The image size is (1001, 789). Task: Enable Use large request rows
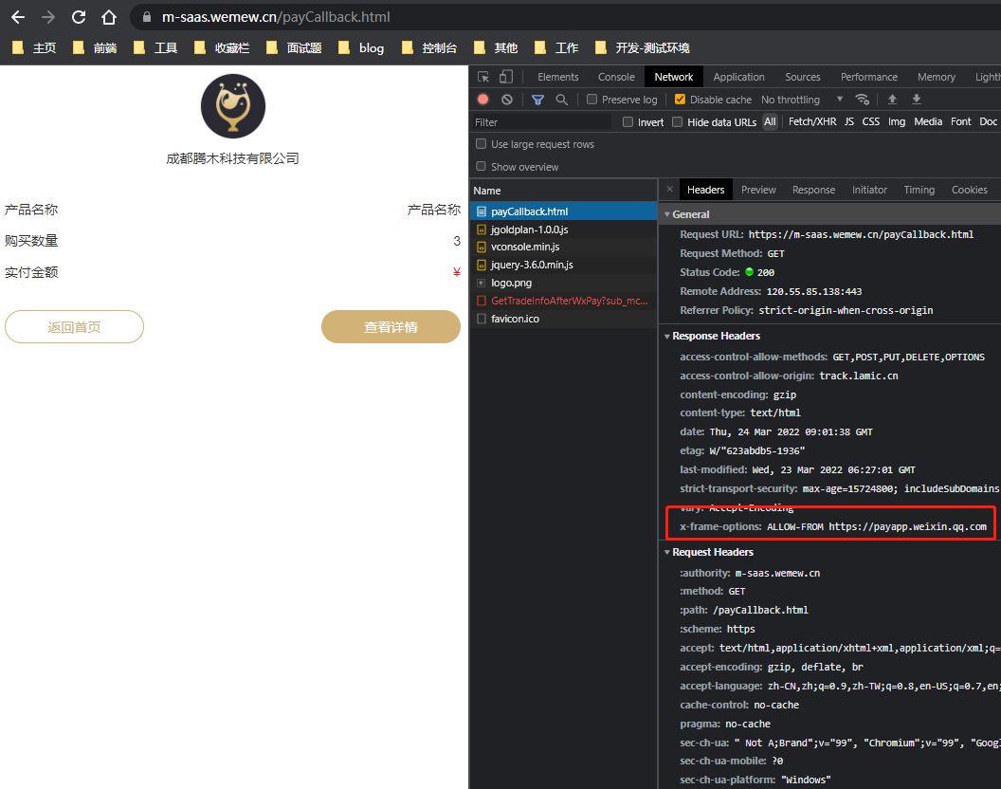[x=482, y=144]
